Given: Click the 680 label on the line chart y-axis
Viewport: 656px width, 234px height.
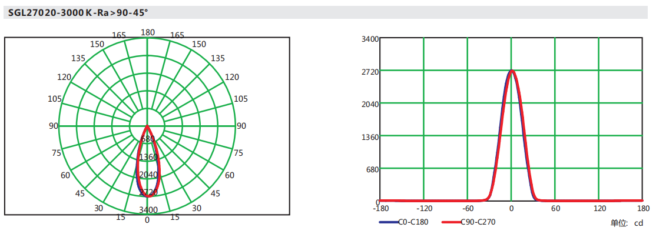Looking at the screenshot, I should click(x=372, y=169).
